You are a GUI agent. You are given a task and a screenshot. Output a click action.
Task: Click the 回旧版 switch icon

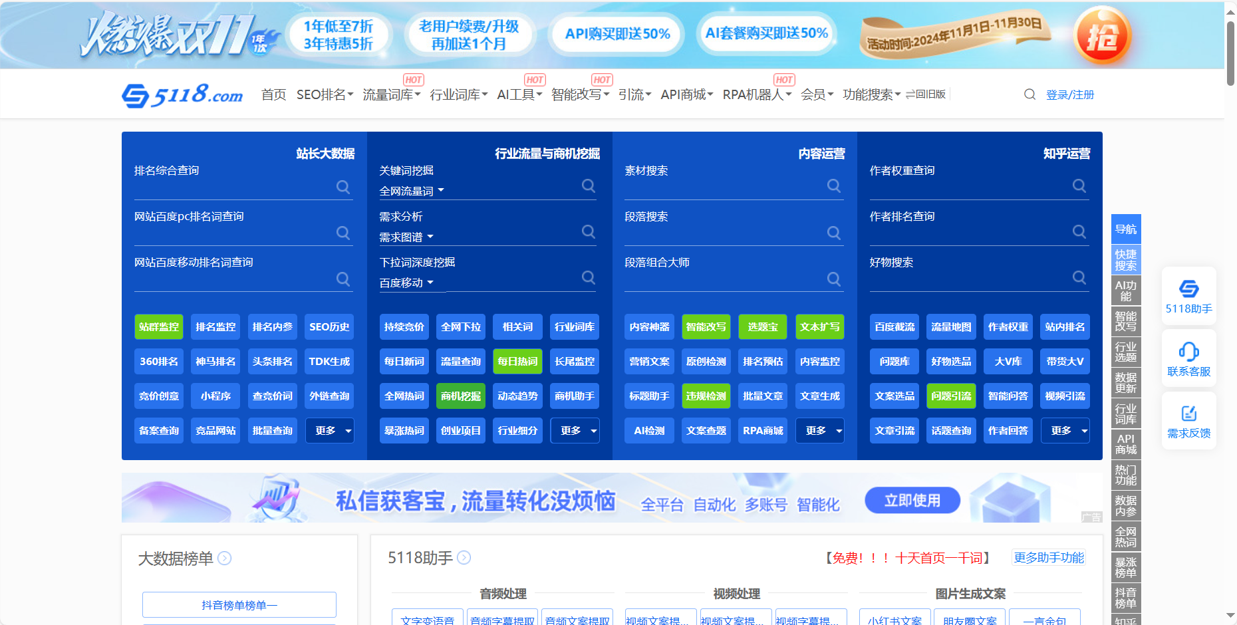911,94
